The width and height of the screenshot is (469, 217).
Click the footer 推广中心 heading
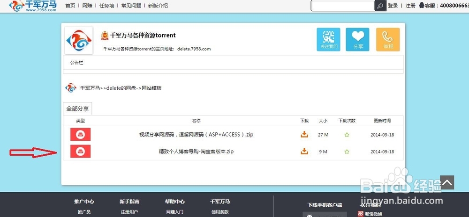pos(84,202)
